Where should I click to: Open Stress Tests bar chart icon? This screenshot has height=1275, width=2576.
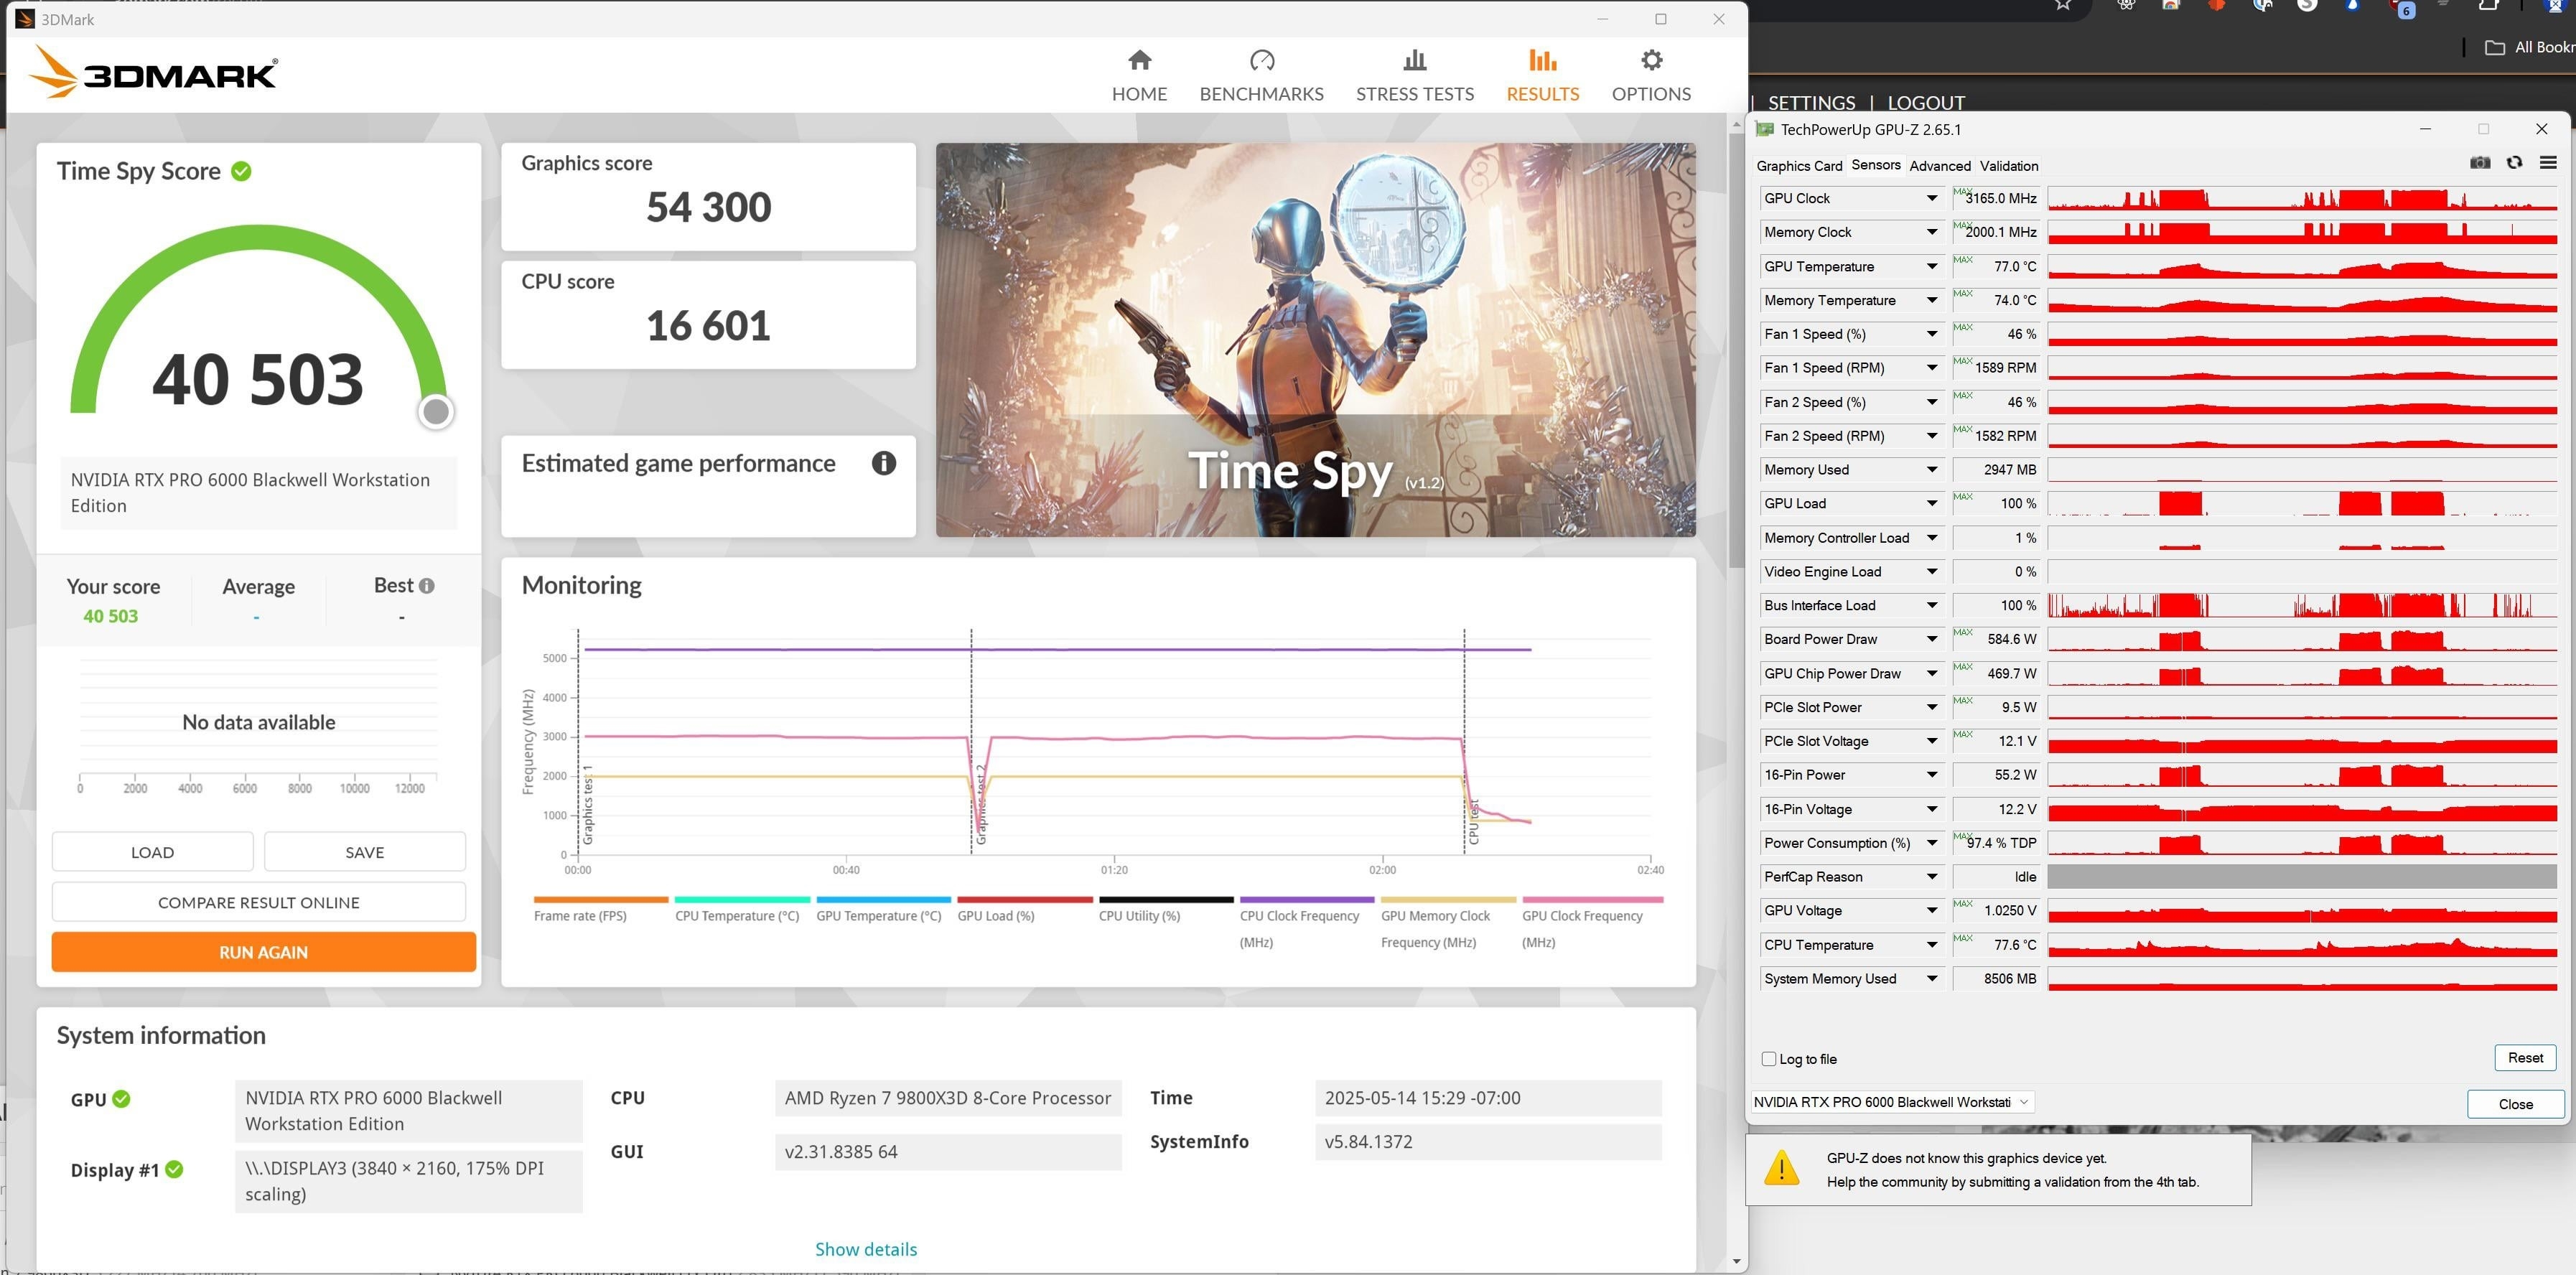pos(1414,61)
